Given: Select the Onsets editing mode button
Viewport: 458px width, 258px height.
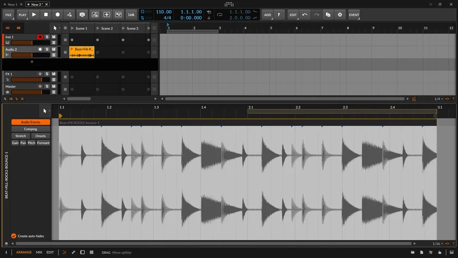Looking at the screenshot, I should (x=41, y=136).
